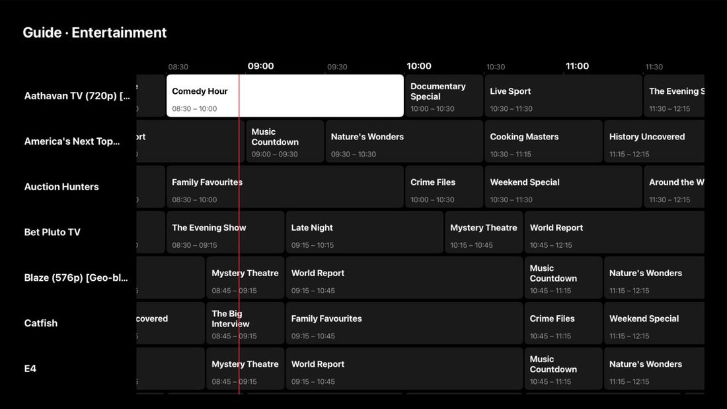Image resolution: width=727 pixels, height=409 pixels.
Task: Open Family Favourites 09:15 – 10:45 on Catfish
Action: (x=404, y=322)
